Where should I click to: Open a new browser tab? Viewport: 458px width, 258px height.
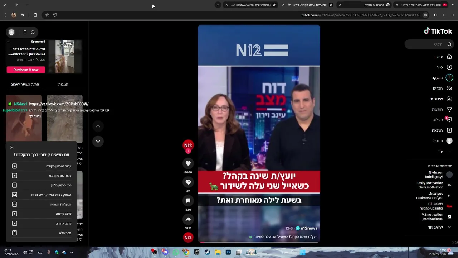click(218, 5)
